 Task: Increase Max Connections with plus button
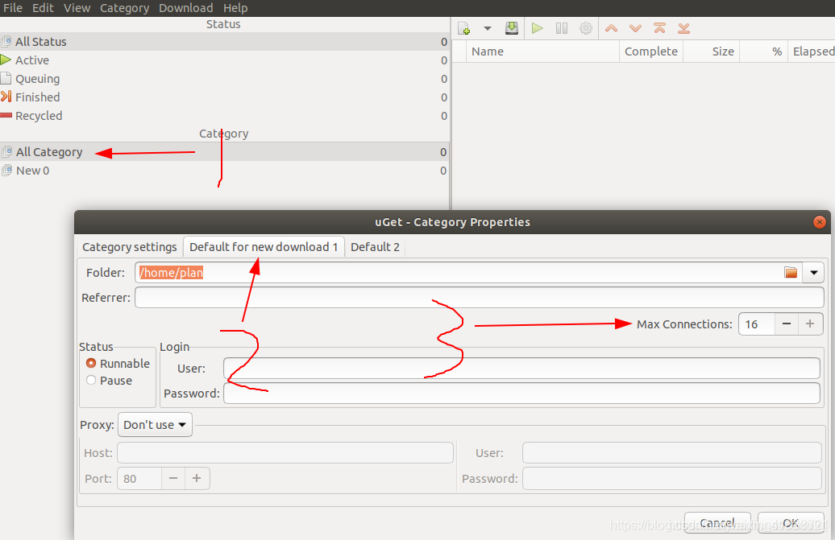810,324
